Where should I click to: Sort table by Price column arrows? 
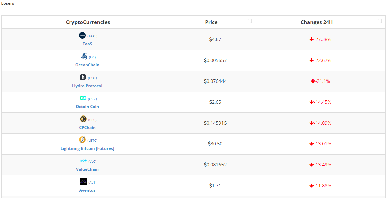250,21
